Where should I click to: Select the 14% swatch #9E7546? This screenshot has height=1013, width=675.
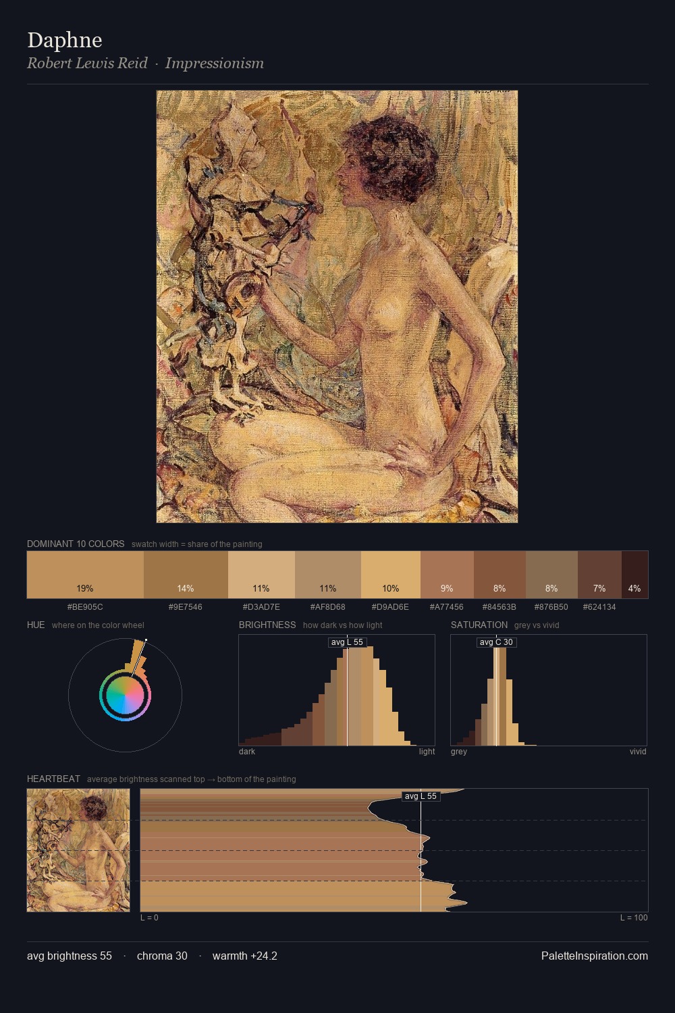pyautogui.click(x=186, y=575)
